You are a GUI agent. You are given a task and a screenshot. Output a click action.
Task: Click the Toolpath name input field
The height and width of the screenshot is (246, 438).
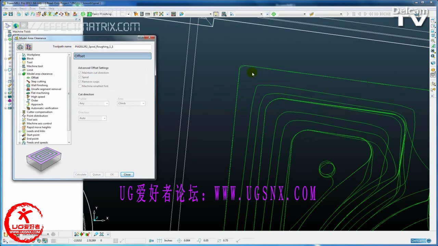pyautogui.click(x=112, y=46)
